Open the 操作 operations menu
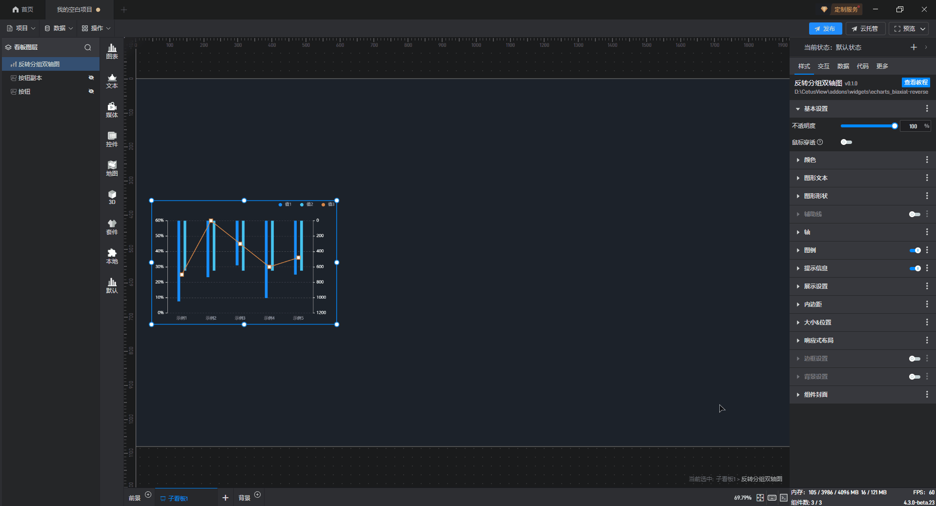 (x=96, y=28)
